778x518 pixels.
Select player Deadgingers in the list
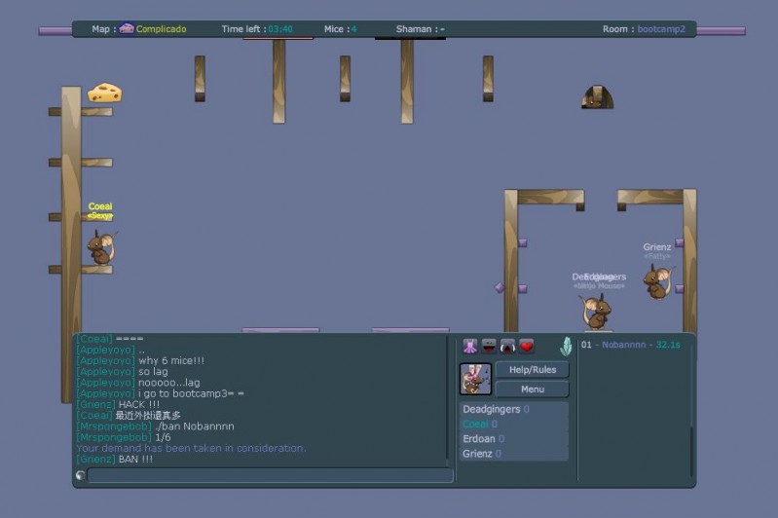point(513,409)
